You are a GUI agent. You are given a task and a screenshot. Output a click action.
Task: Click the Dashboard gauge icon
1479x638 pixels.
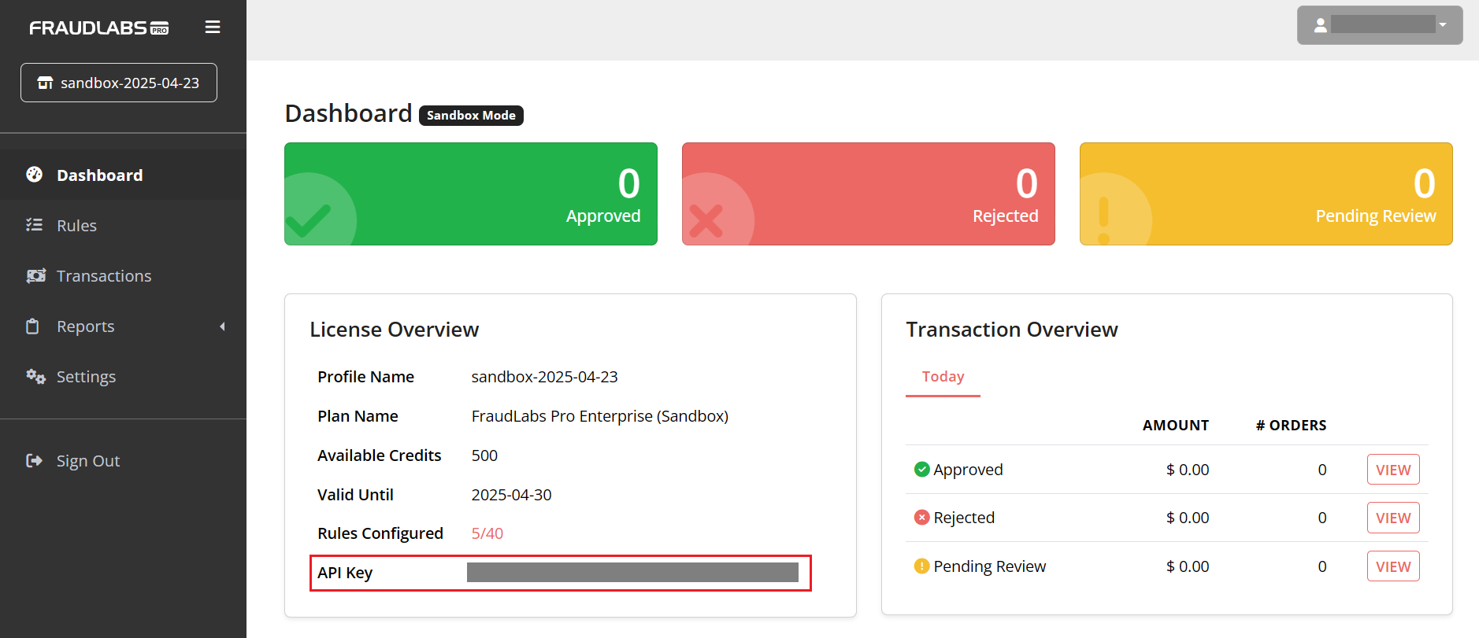click(x=35, y=175)
